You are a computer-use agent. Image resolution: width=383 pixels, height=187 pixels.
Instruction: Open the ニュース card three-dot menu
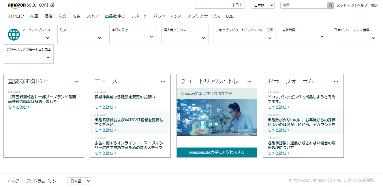point(163,82)
